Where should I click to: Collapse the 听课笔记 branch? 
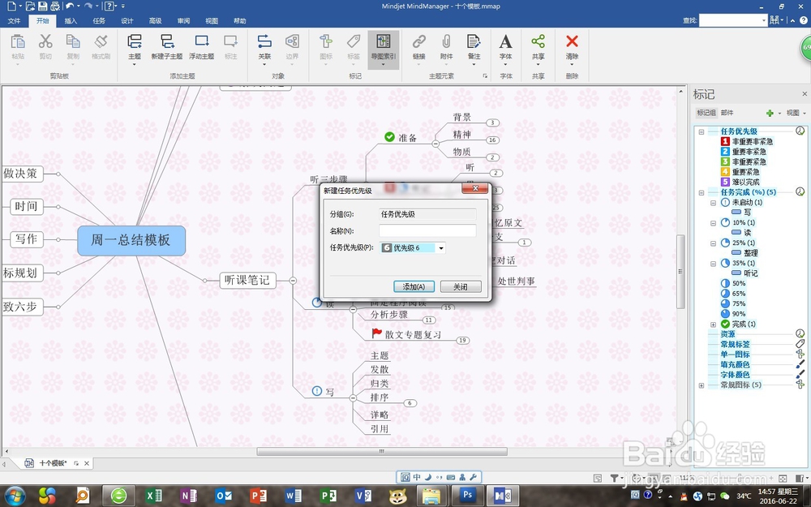click(x=293, y=281)
